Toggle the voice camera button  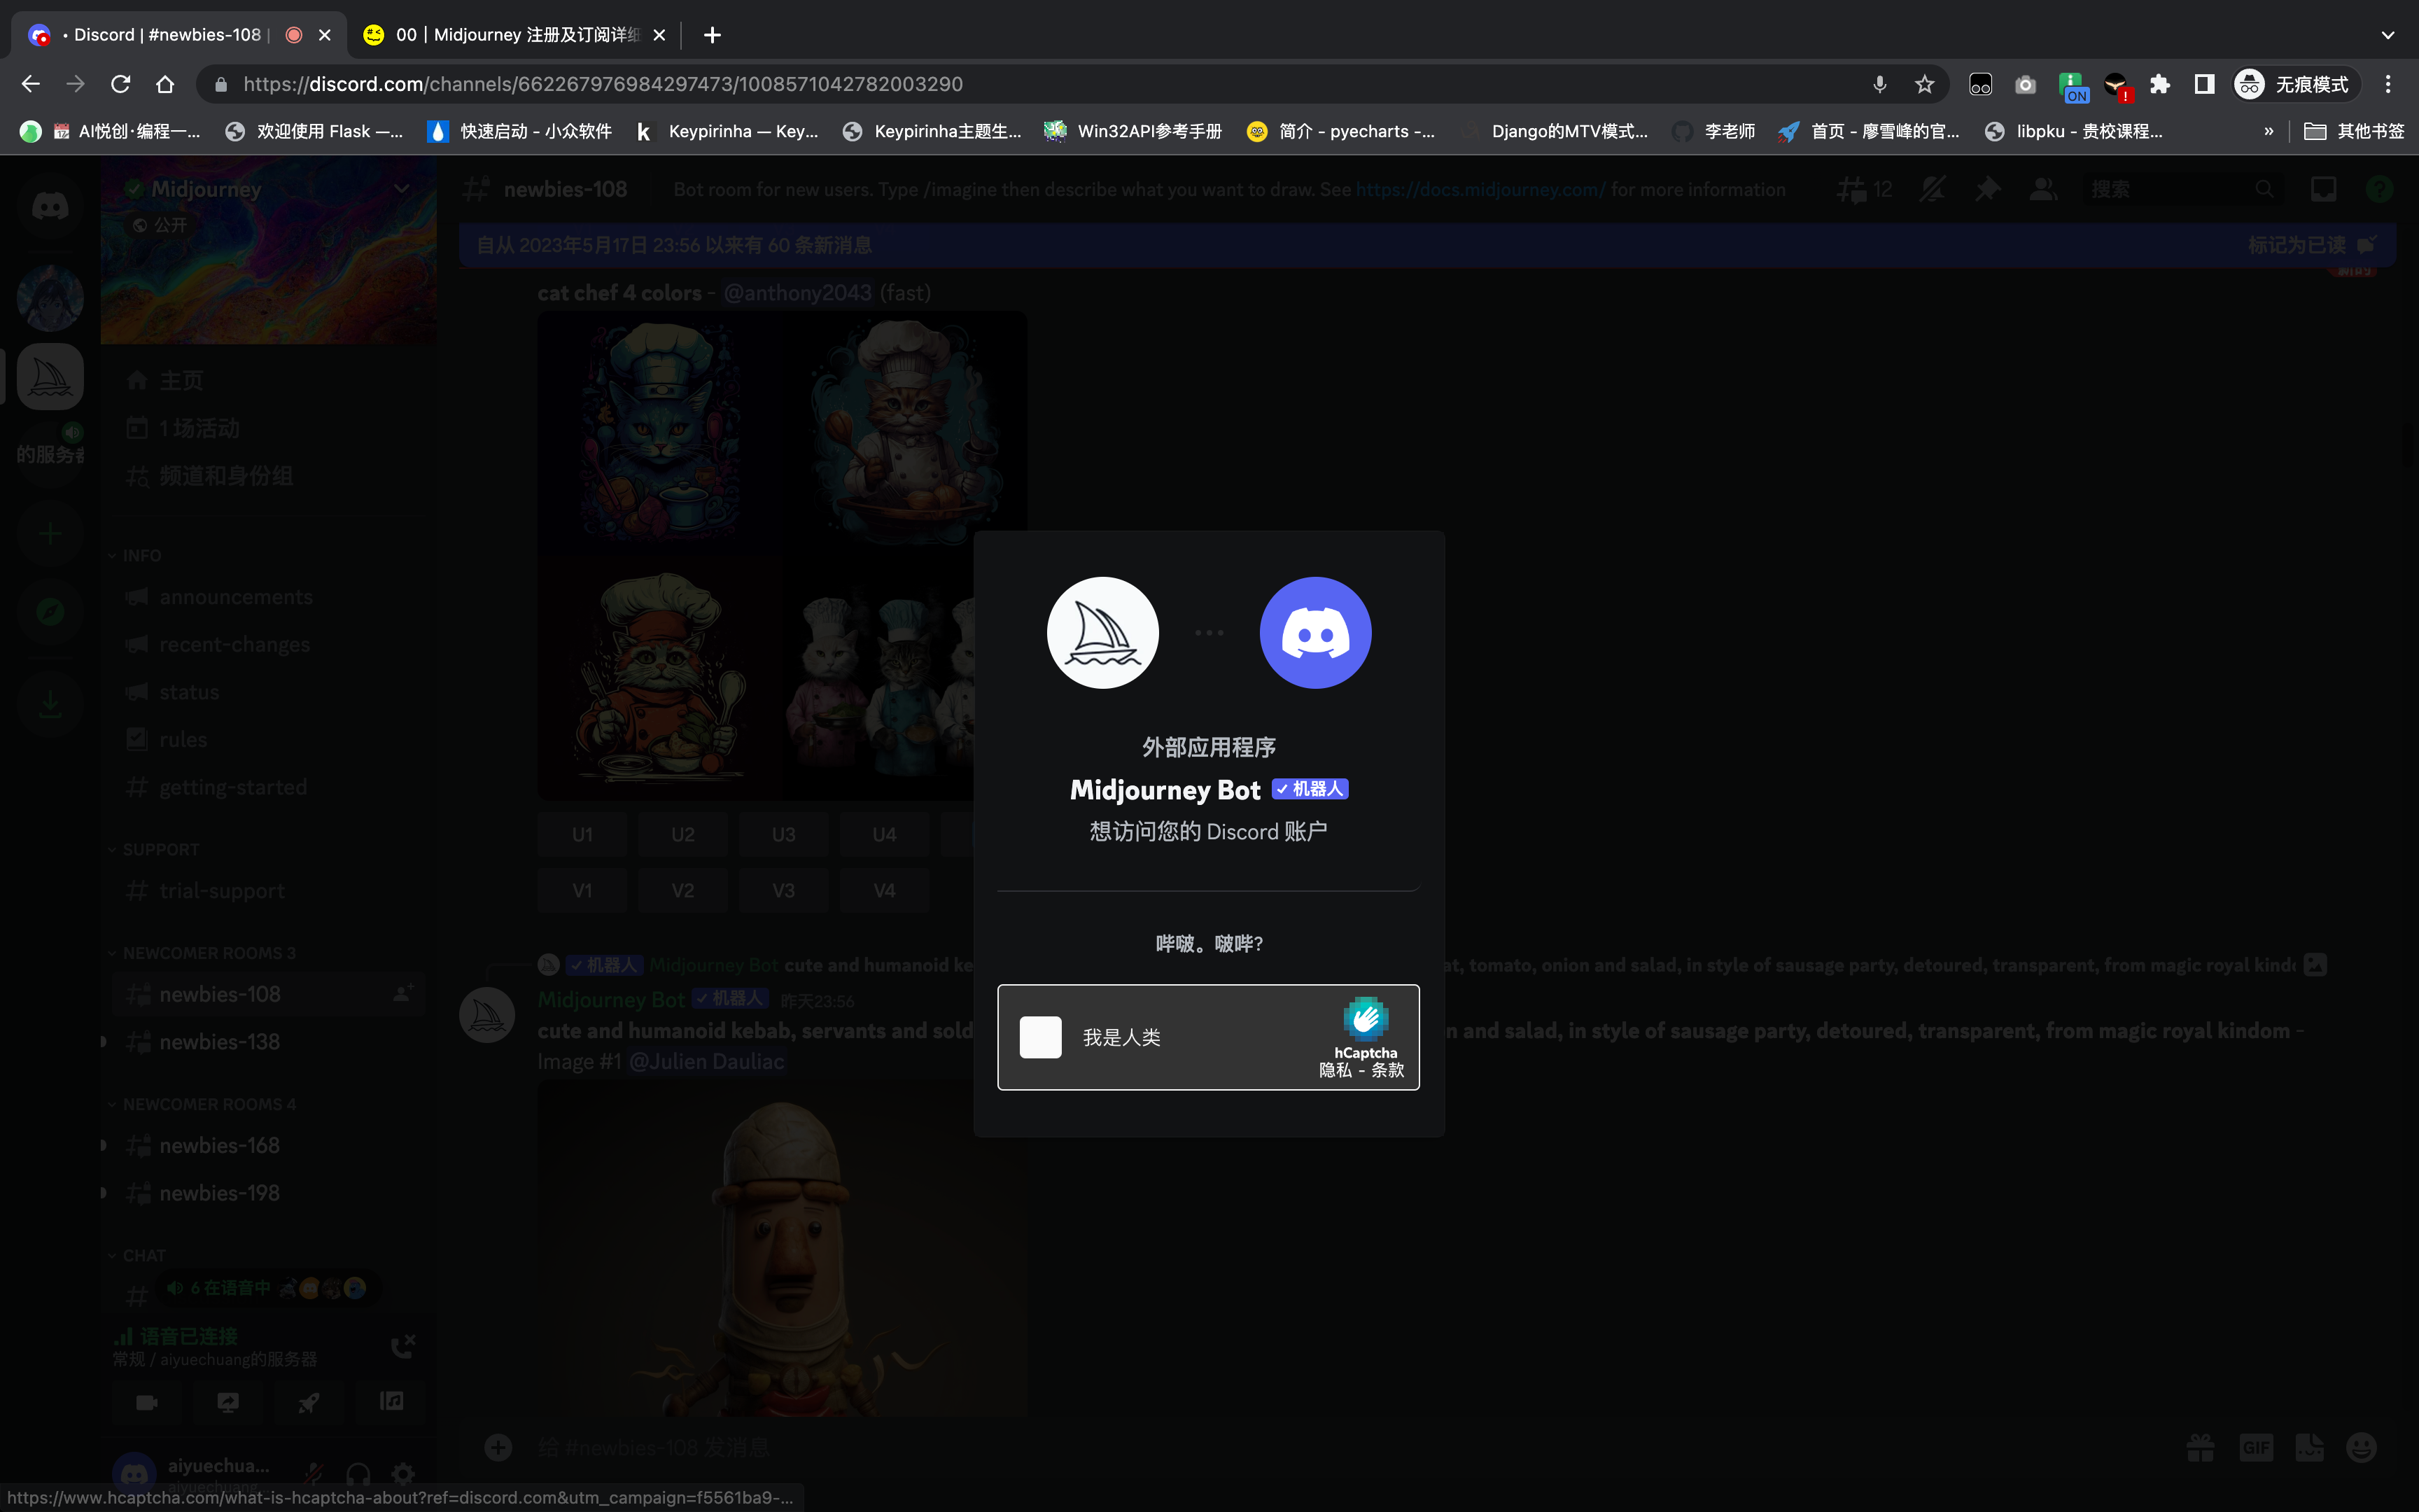click(147, 1402)
